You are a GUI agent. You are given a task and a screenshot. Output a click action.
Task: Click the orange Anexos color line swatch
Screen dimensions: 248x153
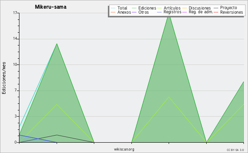point(113,12)
